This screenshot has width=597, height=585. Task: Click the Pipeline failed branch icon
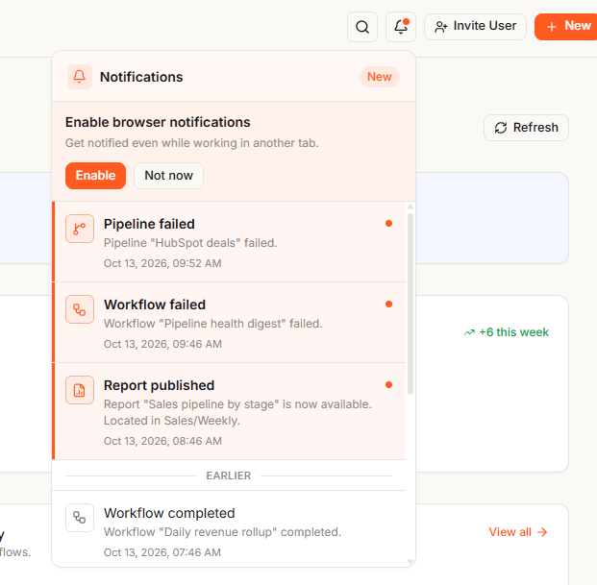80,229
